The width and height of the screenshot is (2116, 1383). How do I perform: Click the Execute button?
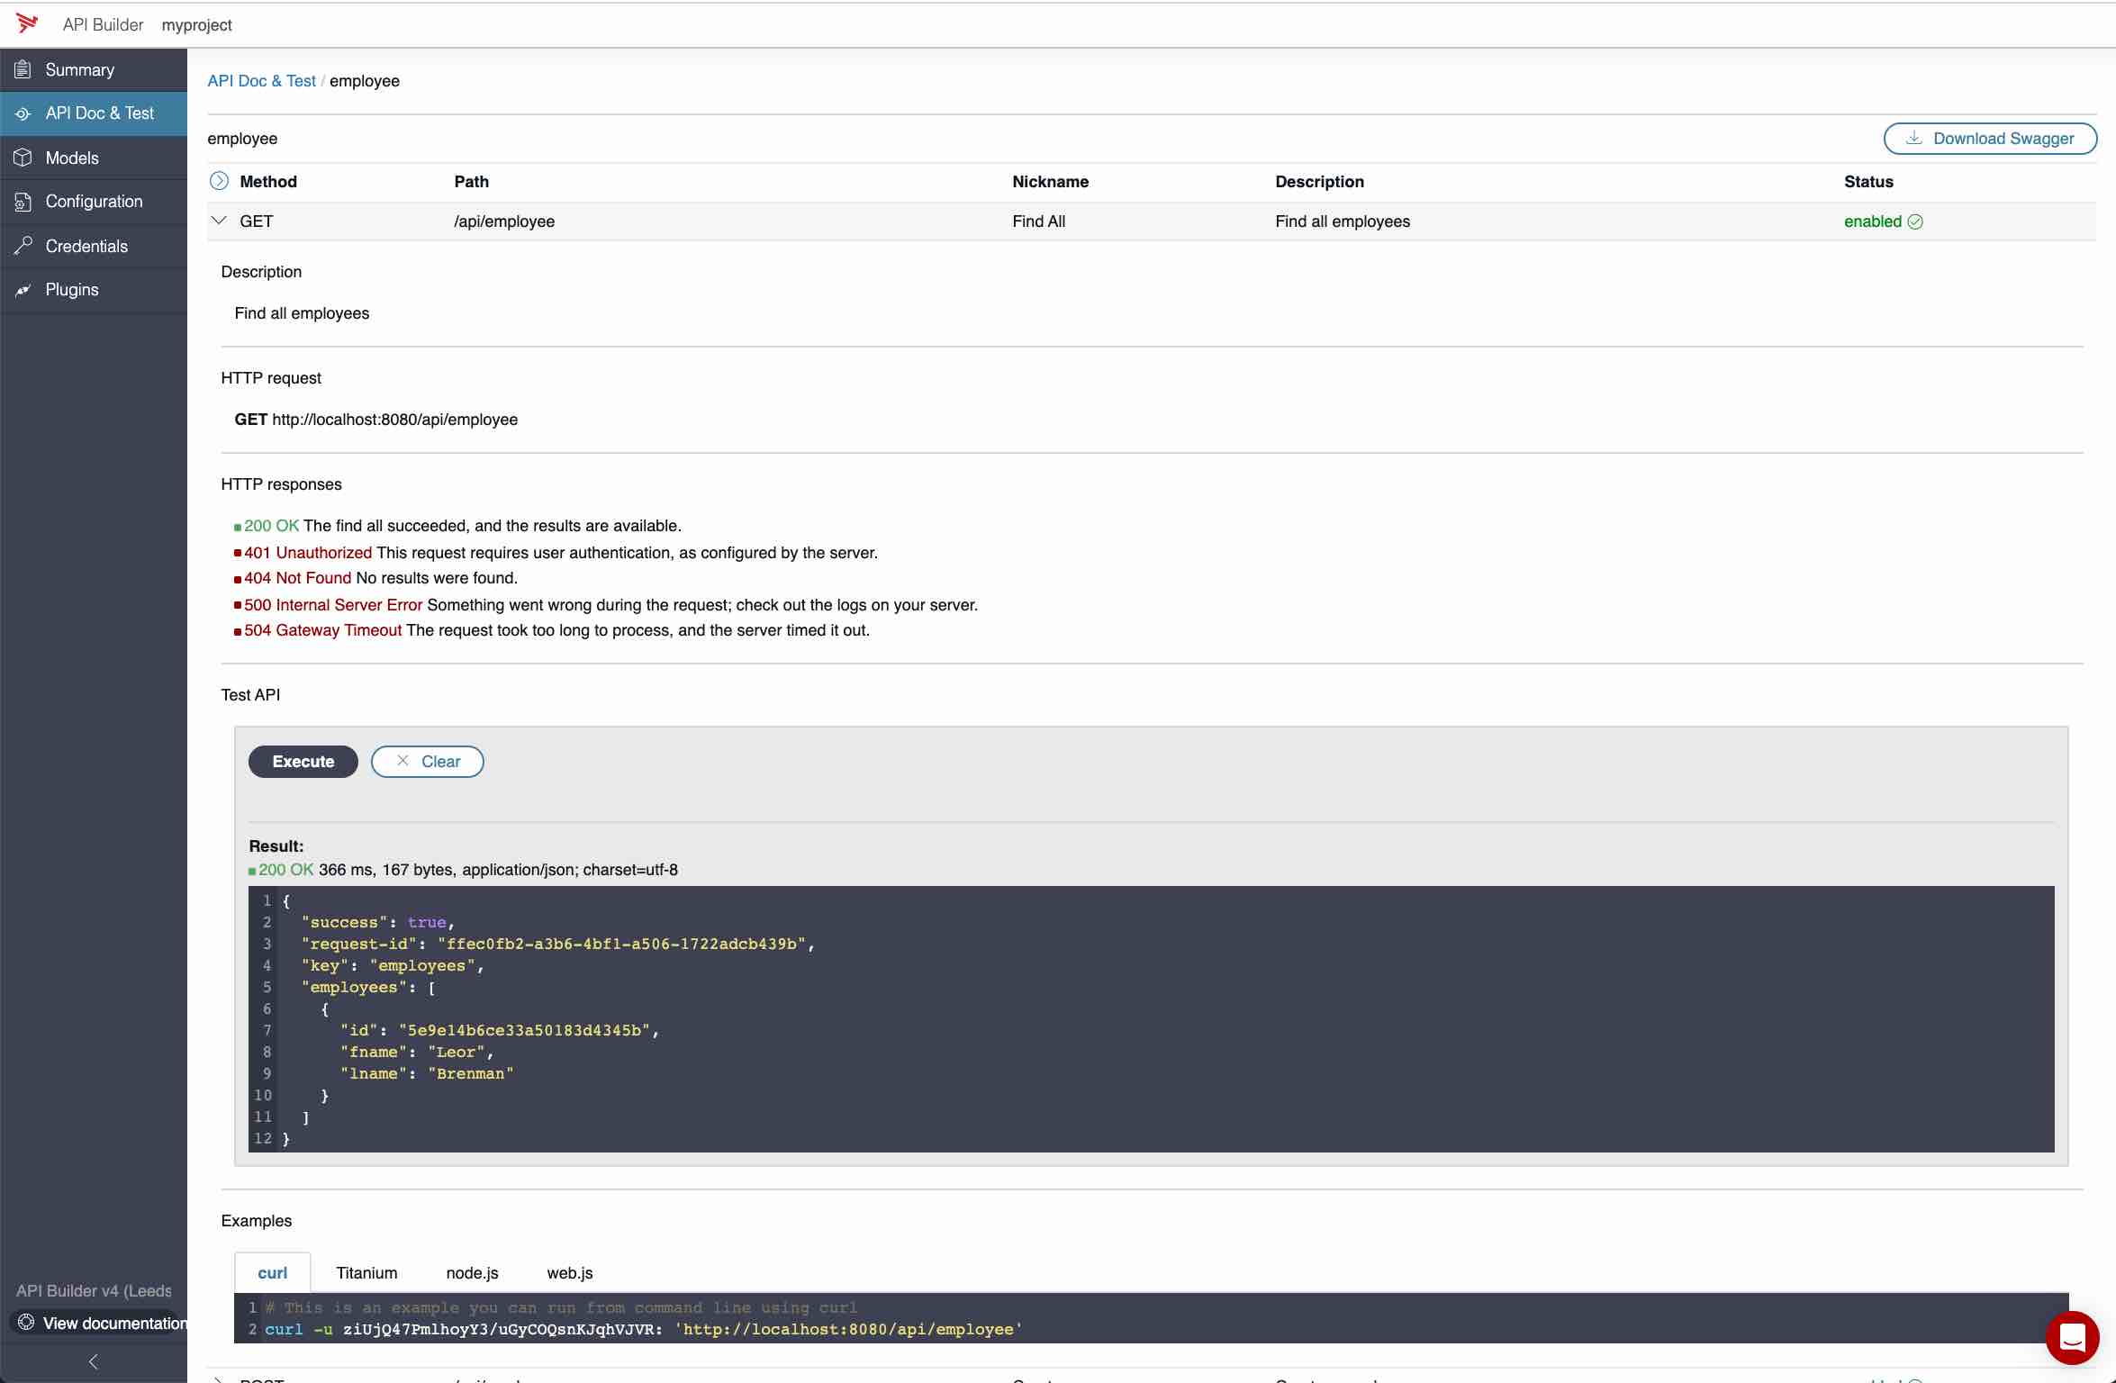pos(303,761)
